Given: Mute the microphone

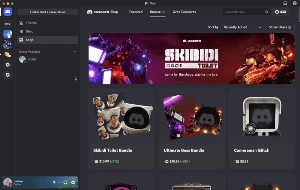Looking at the screenshot, I should coord(54,182).
